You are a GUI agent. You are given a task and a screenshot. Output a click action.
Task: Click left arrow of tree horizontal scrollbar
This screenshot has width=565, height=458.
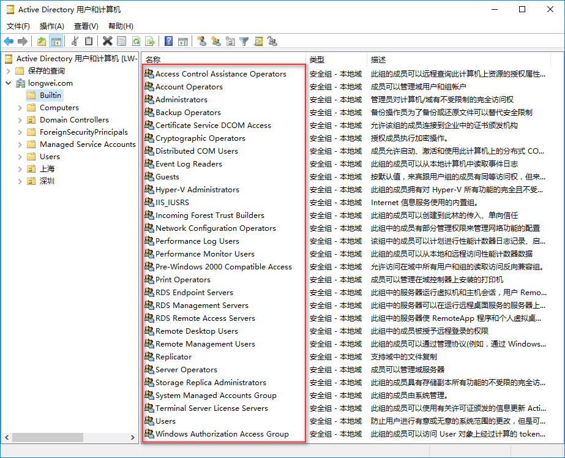tap(7, 437)
